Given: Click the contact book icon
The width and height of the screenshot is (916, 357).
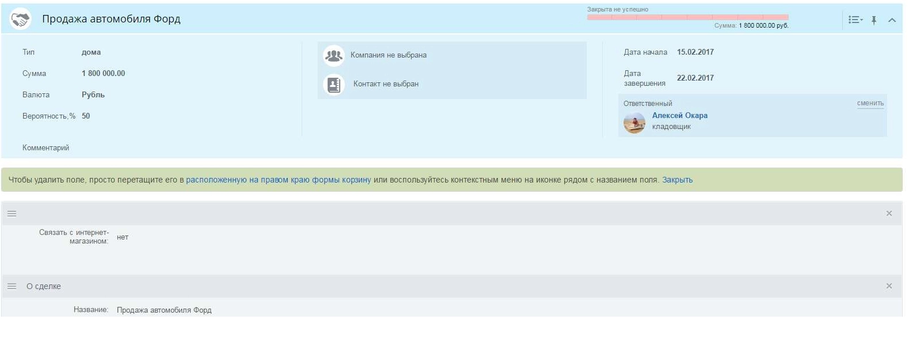Looking at the screenshot, I should click(x=333, y=85).
